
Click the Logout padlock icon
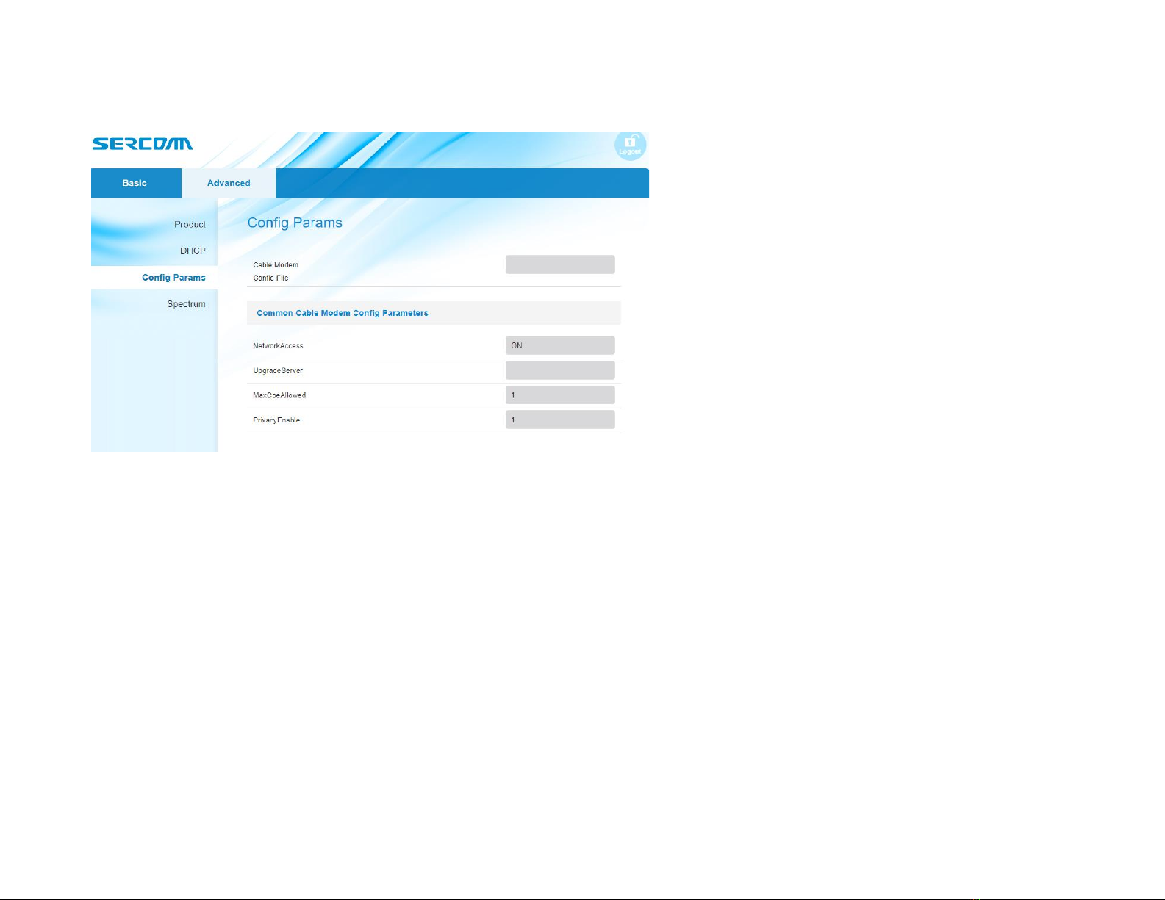(630, 145)
